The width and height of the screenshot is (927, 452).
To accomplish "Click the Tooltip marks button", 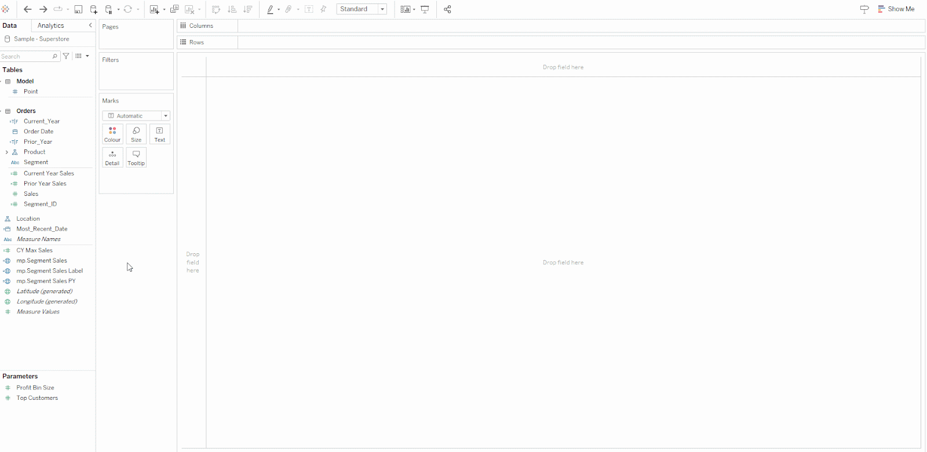I will tap(136, 158).
